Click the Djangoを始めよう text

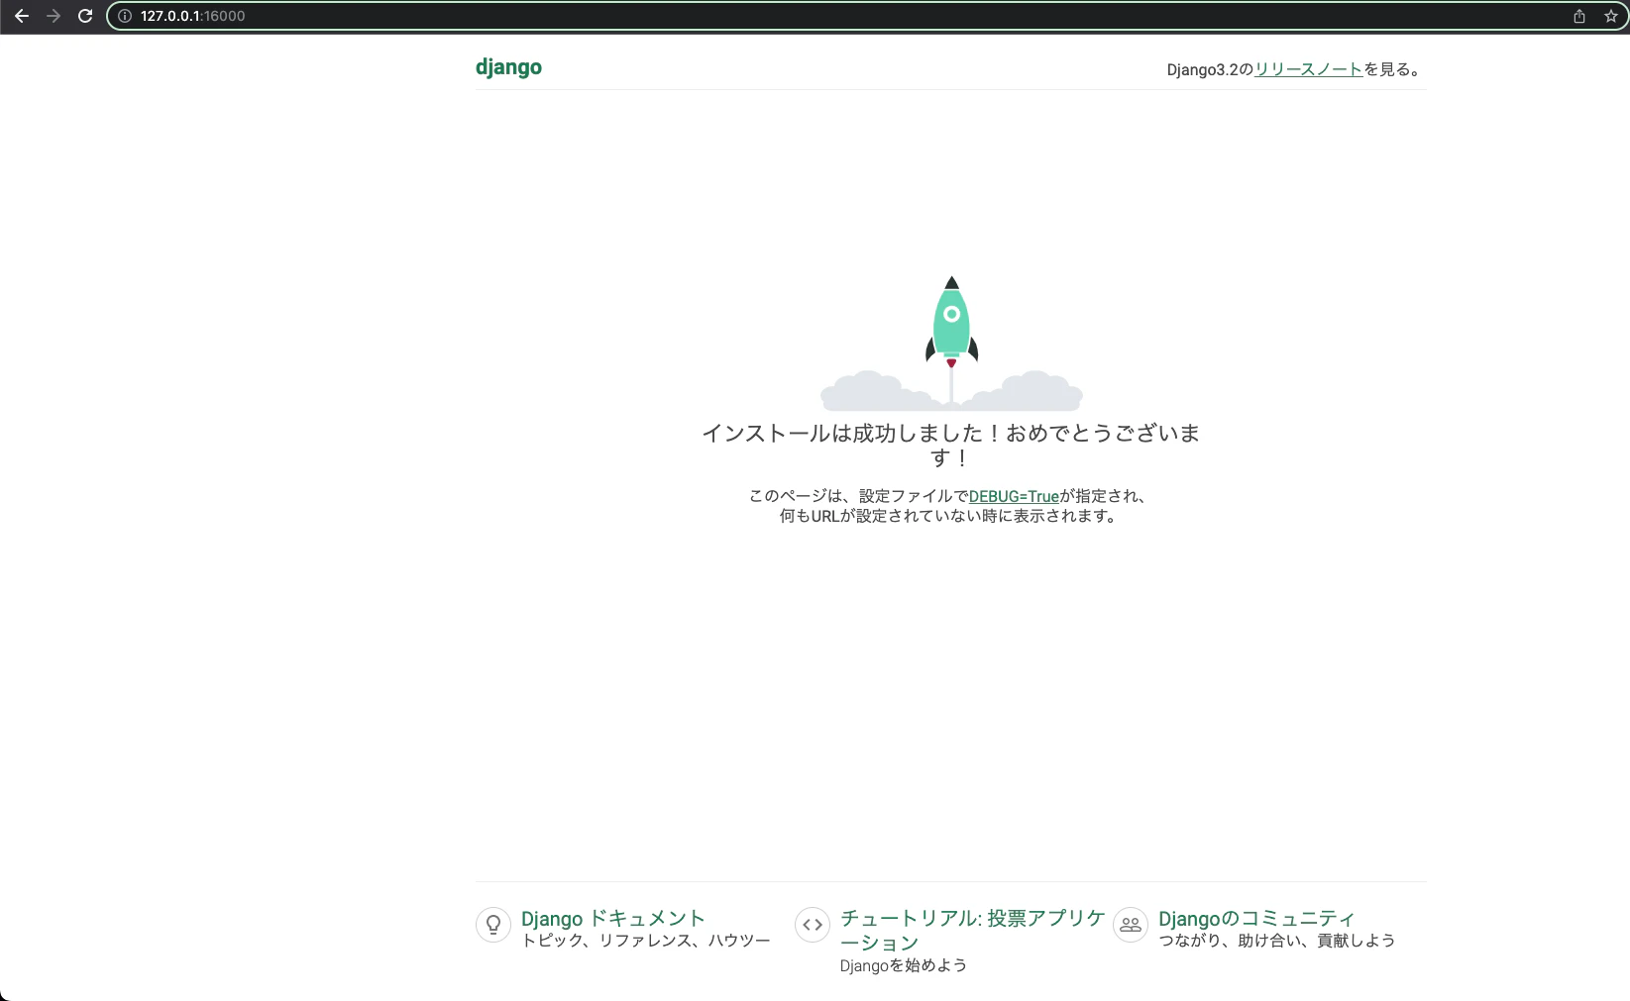pos(903,965)
